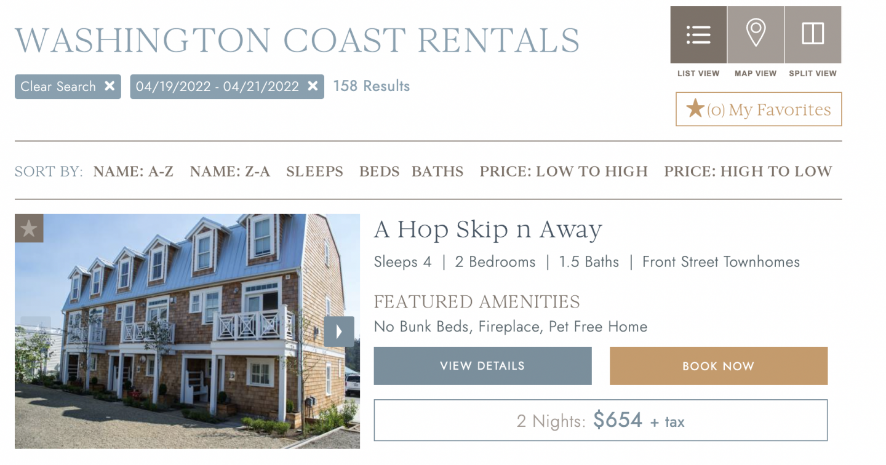Screen dimensions: 886x465
Task: Remove Clear Search filter via X
Action: pyautogui.click(x=110, y=86)
